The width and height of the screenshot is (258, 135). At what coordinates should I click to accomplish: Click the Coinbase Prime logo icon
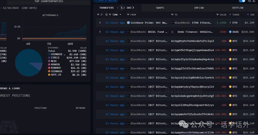pyautogui.click(x=128, y=23)
